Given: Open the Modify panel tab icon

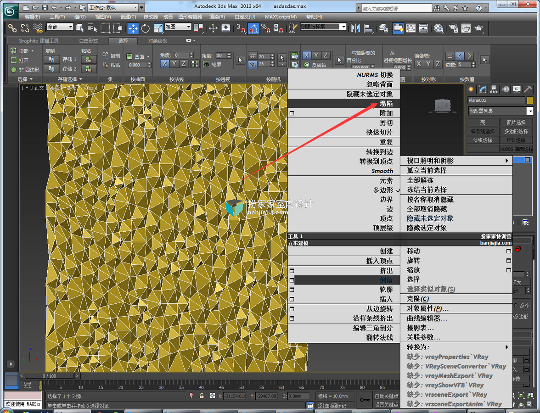Looking at the screenshot, I should [x=482, y=89].
